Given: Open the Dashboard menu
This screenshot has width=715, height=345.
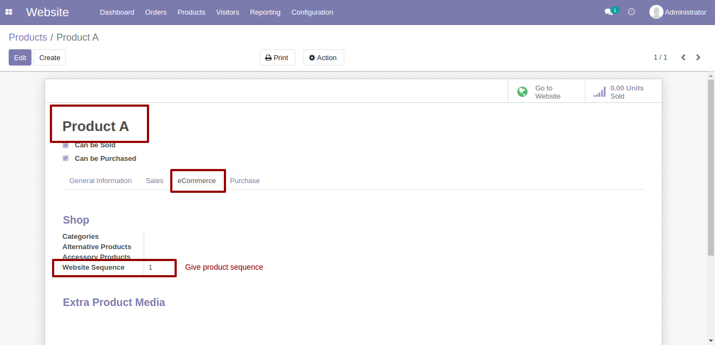Looking at the screenshot, I should pyautogui.click(x=117, y=12).
